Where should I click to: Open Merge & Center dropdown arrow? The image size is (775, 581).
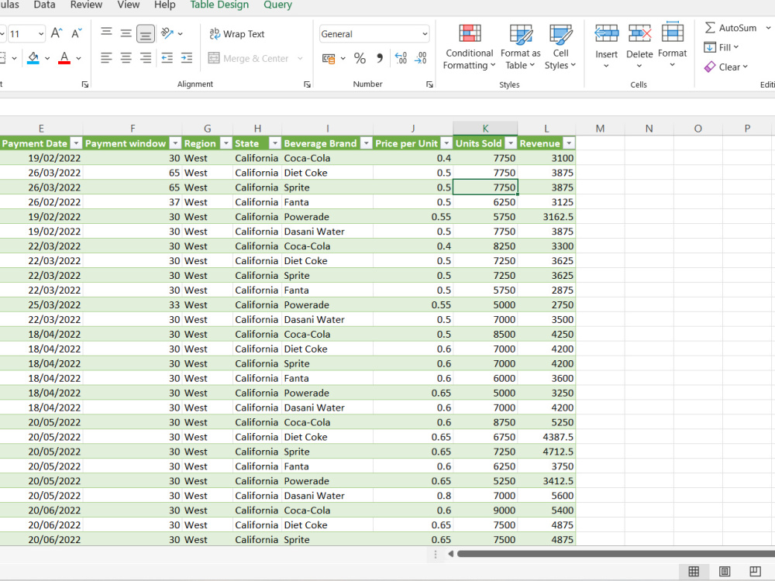coord(299,58)
